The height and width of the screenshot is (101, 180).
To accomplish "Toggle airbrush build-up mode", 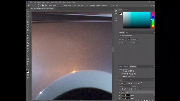I will pos(87,6).
